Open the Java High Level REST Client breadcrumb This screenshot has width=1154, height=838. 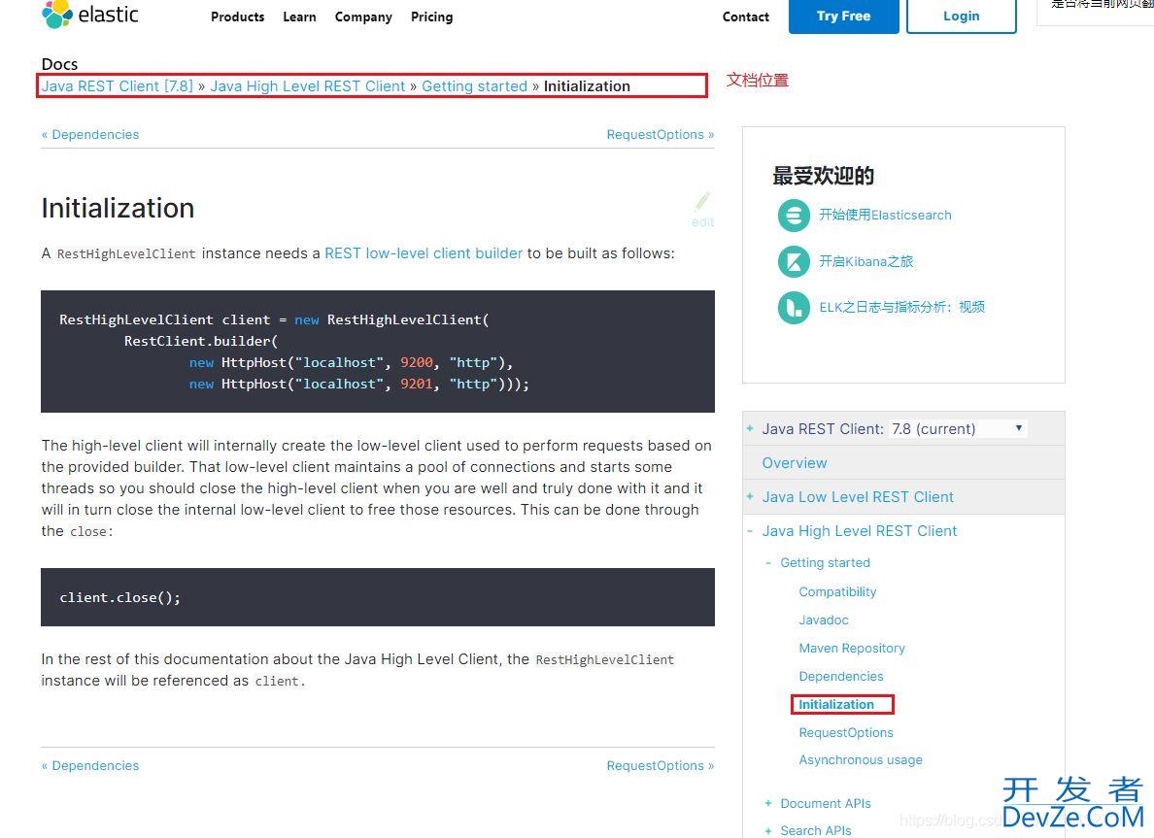click(x=308, y=86)
